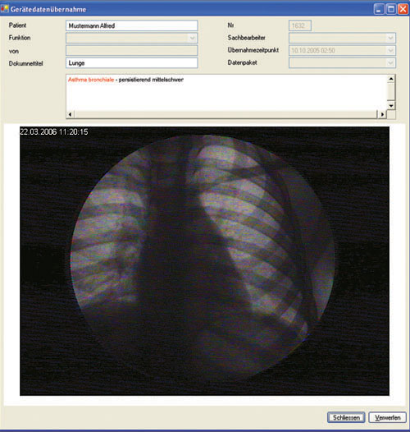
Task: Click the Verwerfen button
Action: [387, 418]
